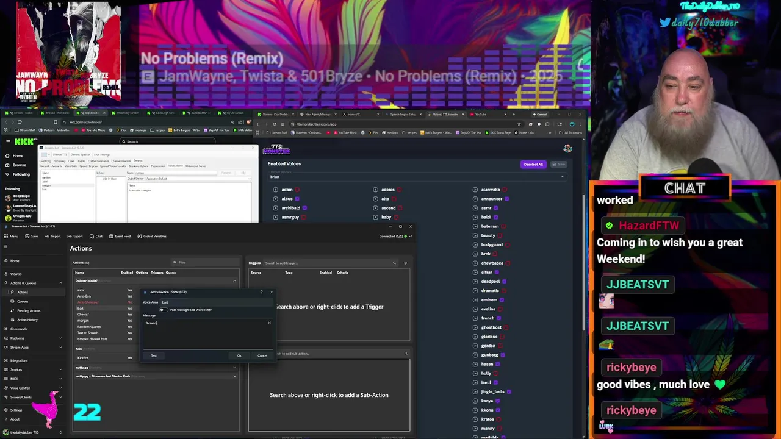Image resolution: width=781 pixels, height=439 pixels.
Task: Collapse Actions & Queues sidebar section
Action: [60, 283]
